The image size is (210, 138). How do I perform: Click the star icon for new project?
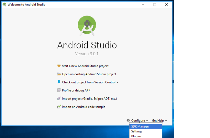[59, 66]
